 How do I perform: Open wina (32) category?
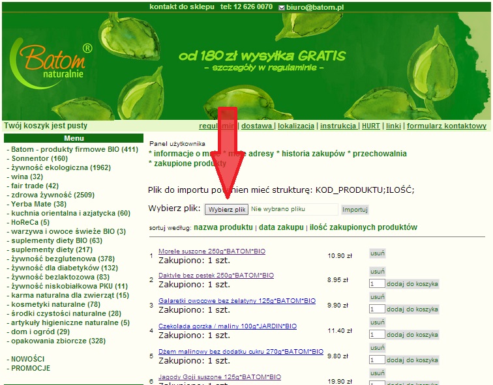coord(27,177)
